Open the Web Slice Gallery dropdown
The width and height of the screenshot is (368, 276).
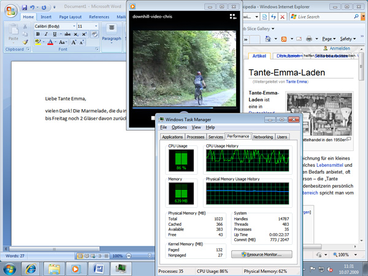pyautogui.click(x=273, y=29)
